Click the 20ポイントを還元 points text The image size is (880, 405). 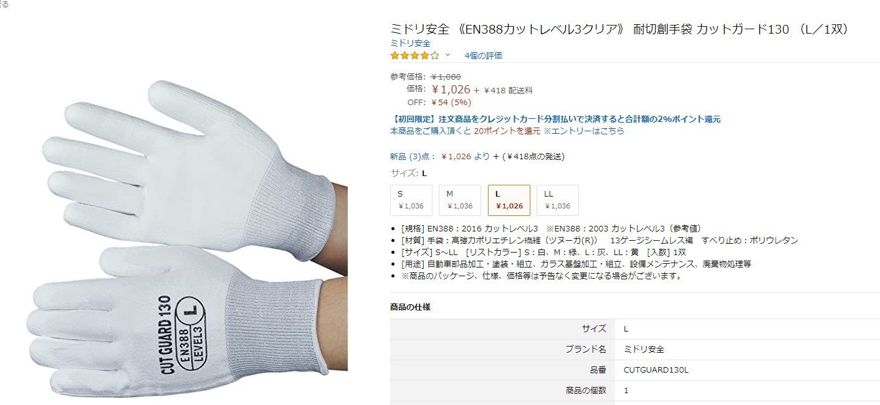[507, 131]
